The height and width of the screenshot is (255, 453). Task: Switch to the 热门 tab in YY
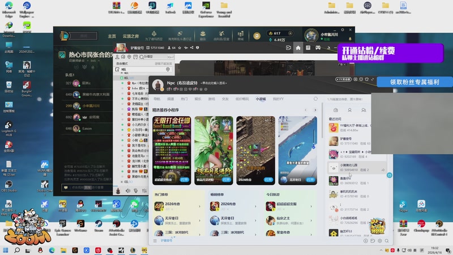click(184, 99)
